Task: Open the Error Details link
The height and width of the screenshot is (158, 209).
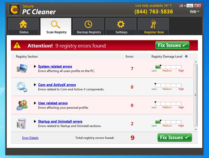Action: (x=30, y=138)
